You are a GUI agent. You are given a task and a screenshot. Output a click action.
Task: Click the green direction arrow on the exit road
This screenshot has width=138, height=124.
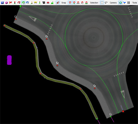point(118,112)
